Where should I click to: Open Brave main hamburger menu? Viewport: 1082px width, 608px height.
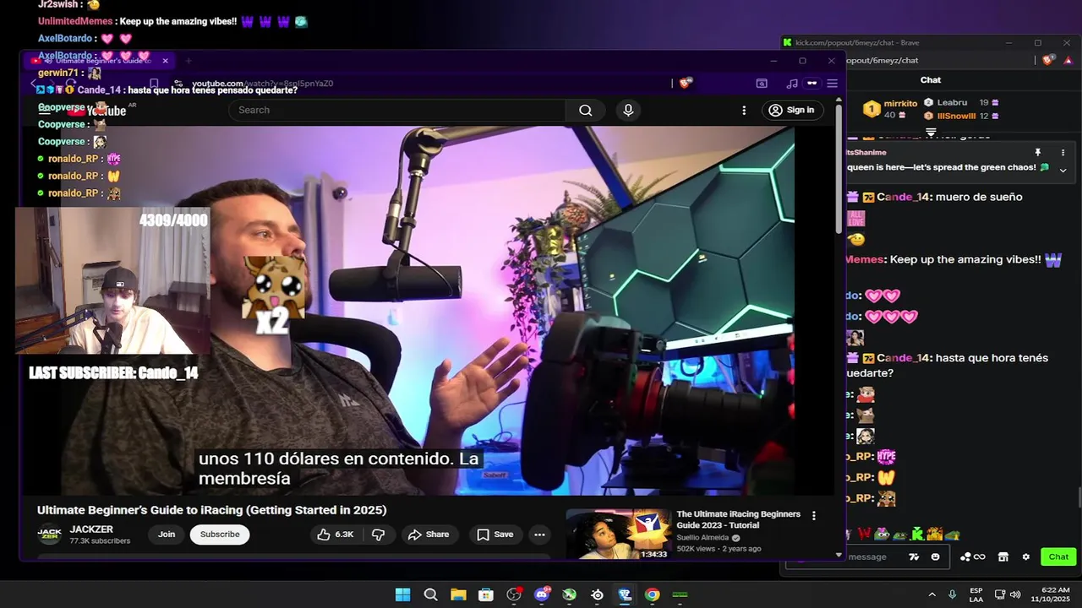point(832,83)
